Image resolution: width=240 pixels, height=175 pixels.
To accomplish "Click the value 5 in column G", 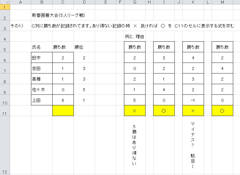I will [x=135, y=100].
